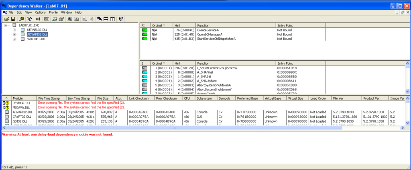411x170 pixels.
Task: Click Configure Module Search Order icon
Action: click(x=76, y=19)
